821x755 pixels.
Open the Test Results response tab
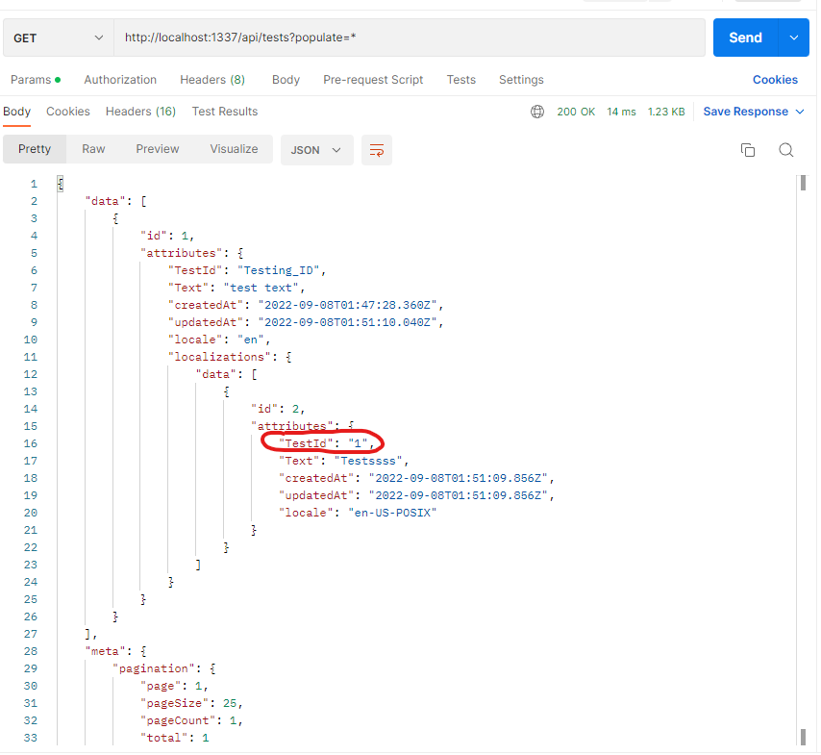coord(224,111)
